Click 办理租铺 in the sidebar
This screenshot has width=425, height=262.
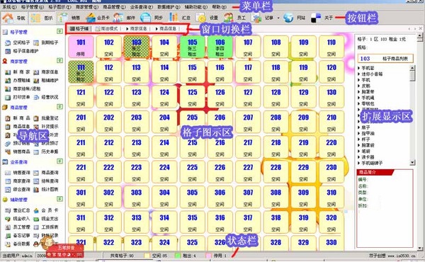point(18,81)
